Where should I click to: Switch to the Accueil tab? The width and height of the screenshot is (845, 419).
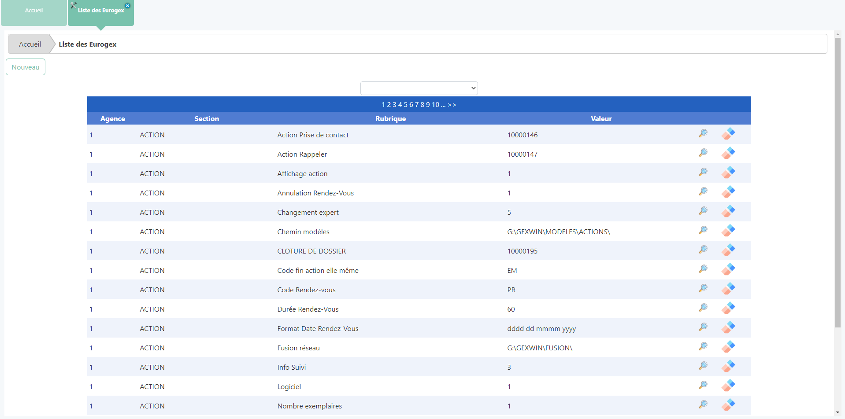34,11
